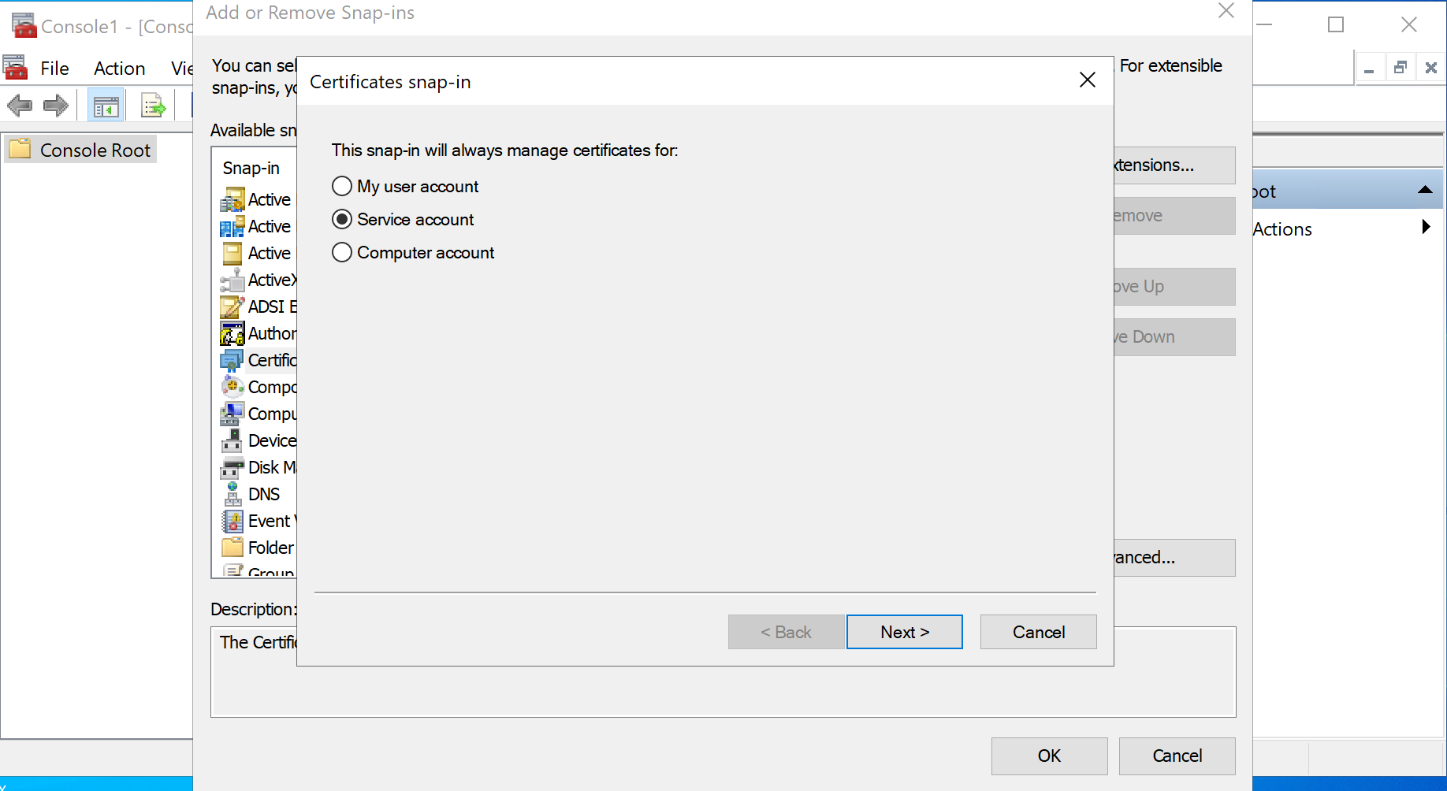This screenshot has height=791, width=1447.
Task: Select the ADSI Edit snap-in icon
Action: [x=232, y=306]
